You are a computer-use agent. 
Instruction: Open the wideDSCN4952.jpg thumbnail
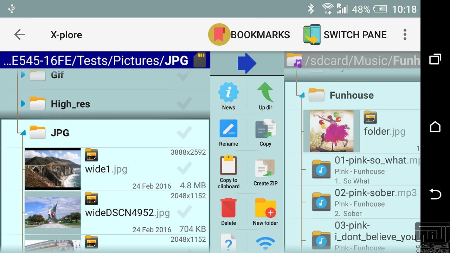click(x=53, y=212)
